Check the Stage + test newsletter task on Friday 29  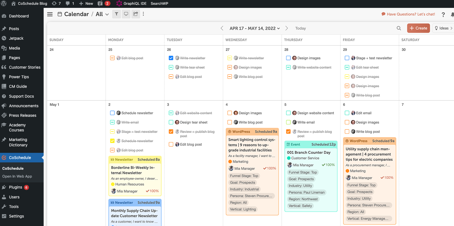click(x=347, y=58)
